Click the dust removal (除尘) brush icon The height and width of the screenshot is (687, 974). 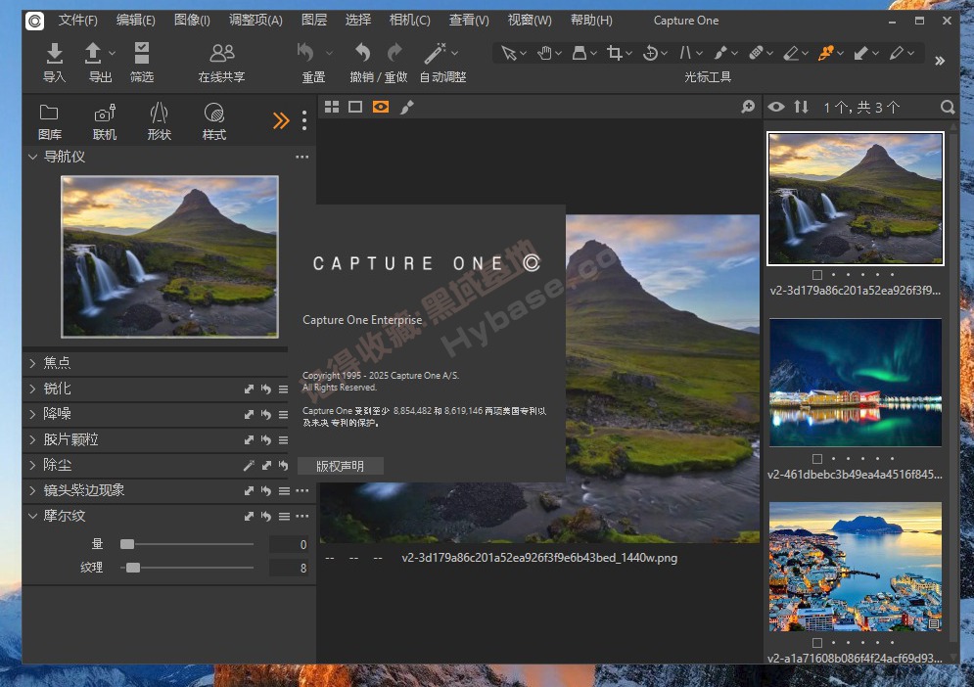(x=249, y=465)
